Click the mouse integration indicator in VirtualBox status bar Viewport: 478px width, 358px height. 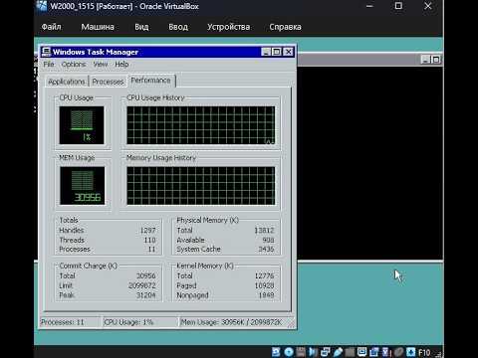coord(398,352)
